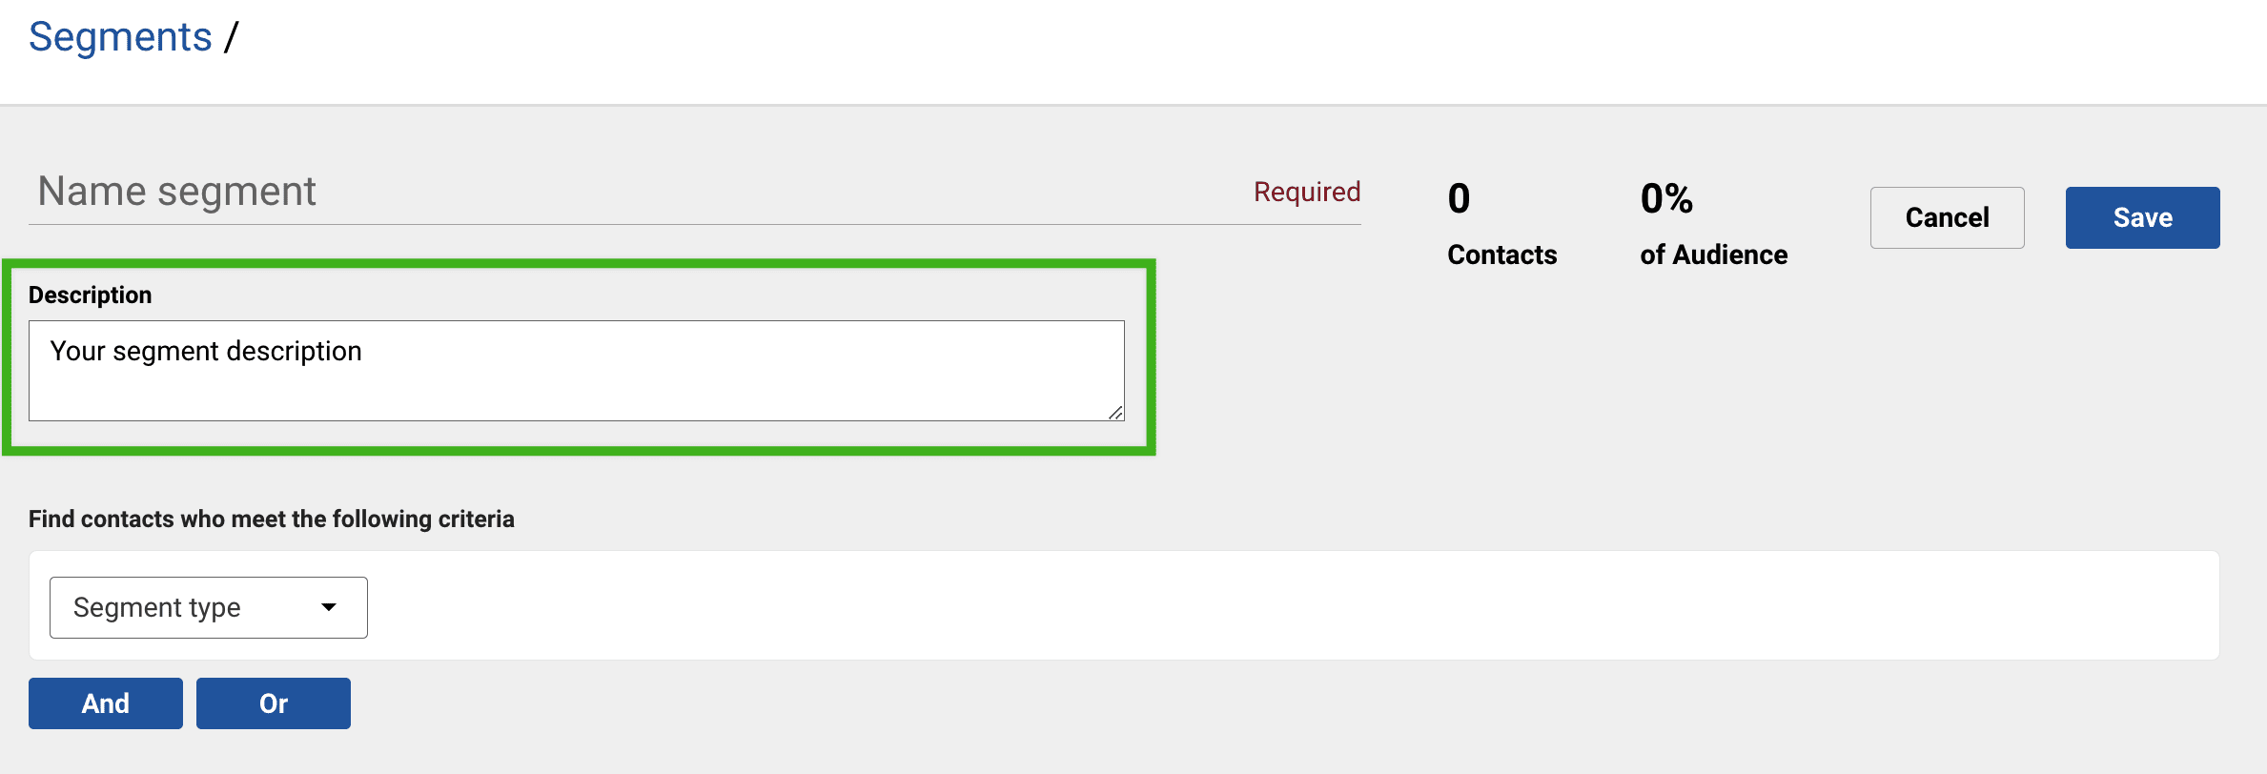Image resolution: width=2267 pixels, height=774 pixels.
Task: Click the 'of Audience' label text
Action: pos(1713,255)
